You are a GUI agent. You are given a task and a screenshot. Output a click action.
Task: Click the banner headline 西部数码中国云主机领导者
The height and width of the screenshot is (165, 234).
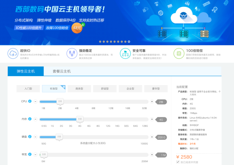60,9
